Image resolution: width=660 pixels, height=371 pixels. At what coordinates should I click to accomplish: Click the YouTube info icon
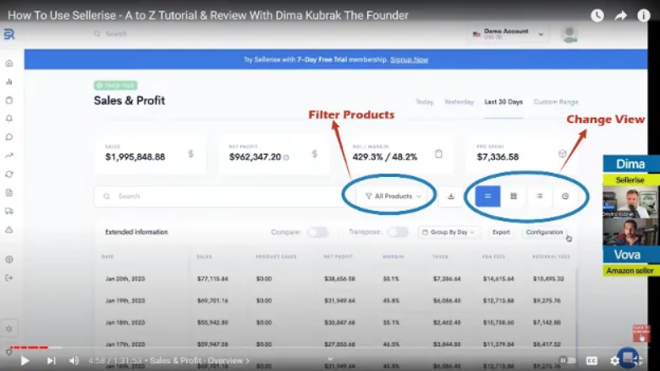tap(644, 15)
